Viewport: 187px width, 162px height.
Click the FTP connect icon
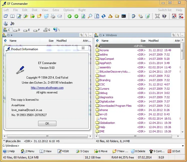pyautogui.click(x=174, y=16)
